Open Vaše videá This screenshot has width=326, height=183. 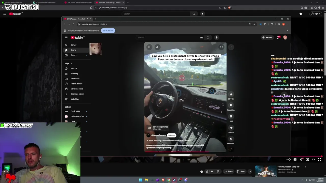click(76, 79)
